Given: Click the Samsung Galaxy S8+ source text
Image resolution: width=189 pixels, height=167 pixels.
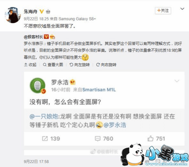Looking at the screenshot, I should [77, 19].
